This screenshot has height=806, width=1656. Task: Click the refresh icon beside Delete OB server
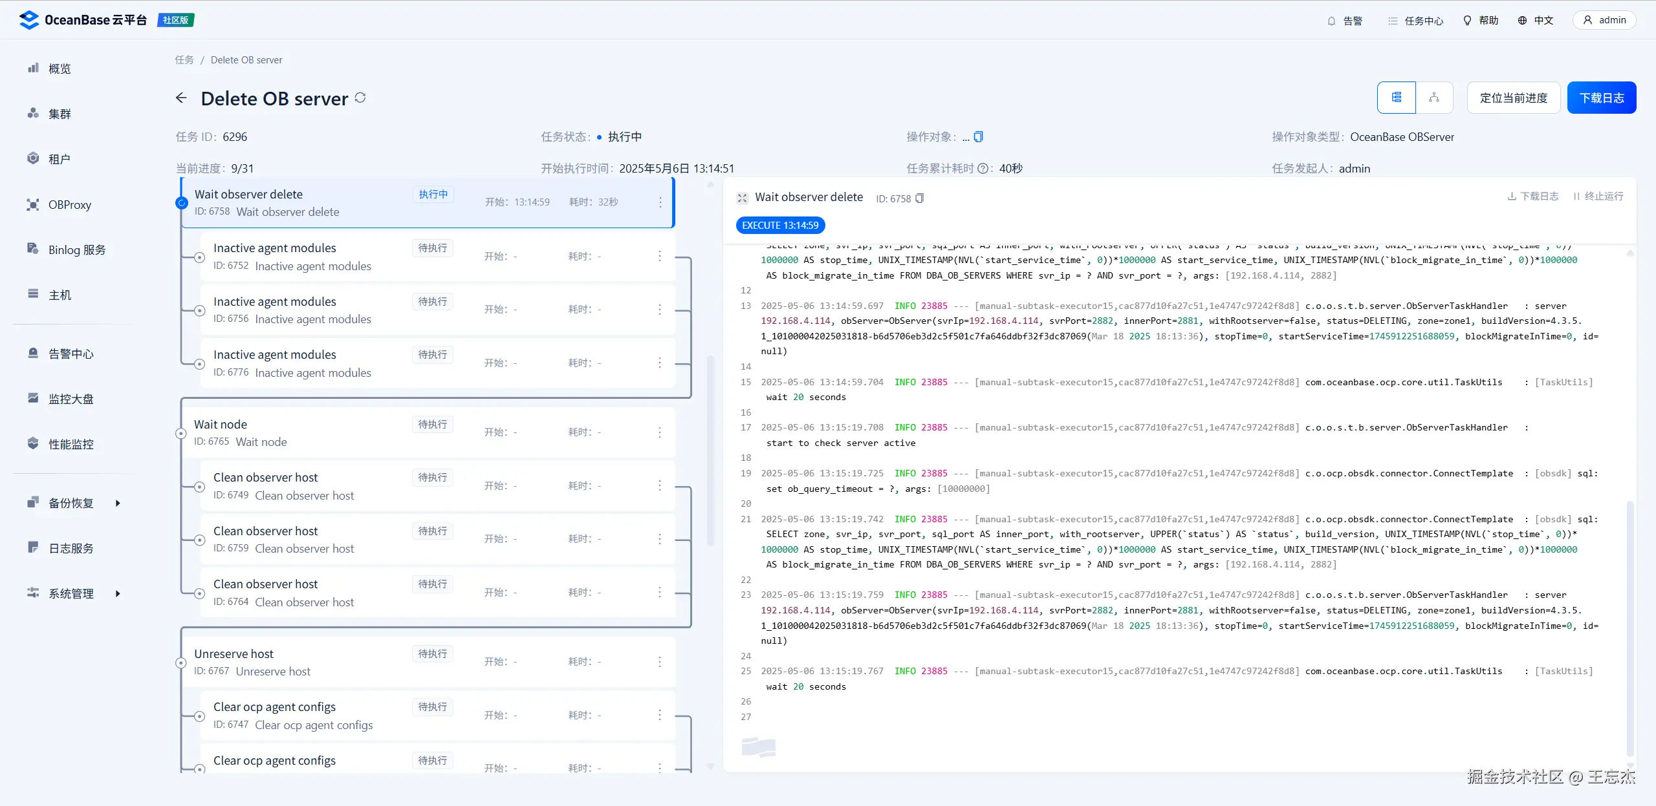360,98
